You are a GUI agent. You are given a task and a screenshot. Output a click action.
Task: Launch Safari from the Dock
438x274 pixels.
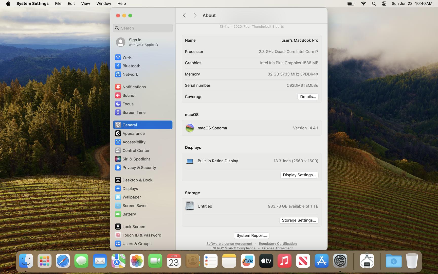coord(63,261)
